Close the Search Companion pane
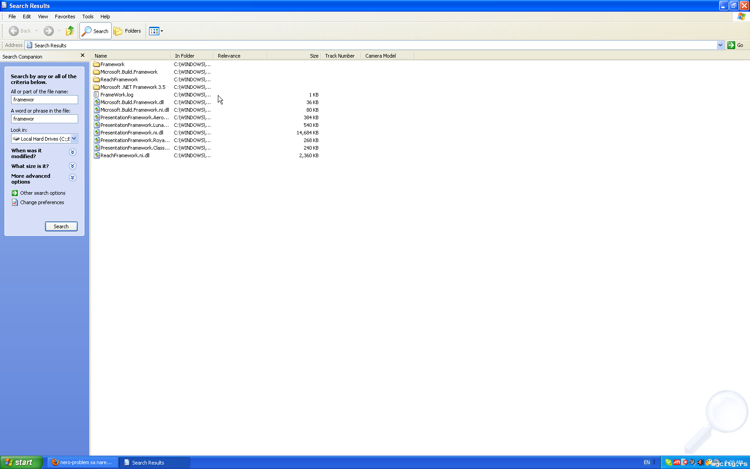Image resolution: width=750 pixels, height=469 pixels. coord(83,55)
